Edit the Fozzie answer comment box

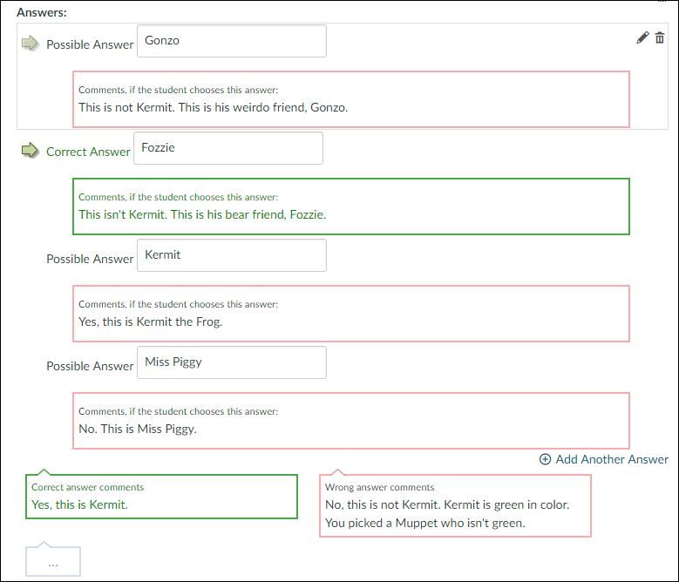point(350,206)
